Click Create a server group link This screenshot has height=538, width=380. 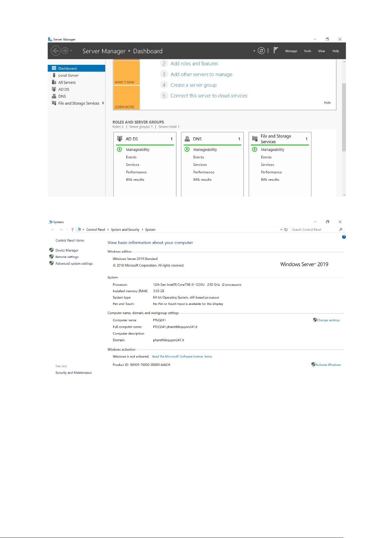point(194,85)
